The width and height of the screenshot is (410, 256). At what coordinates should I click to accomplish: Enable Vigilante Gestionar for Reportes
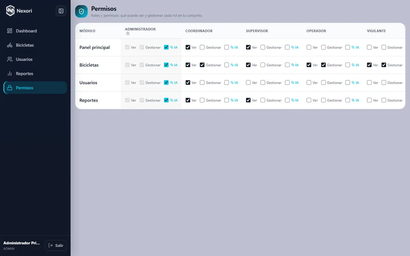coord(384,100)
